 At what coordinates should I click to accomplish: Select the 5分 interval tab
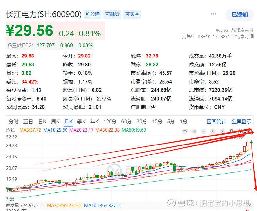point(171,122)
